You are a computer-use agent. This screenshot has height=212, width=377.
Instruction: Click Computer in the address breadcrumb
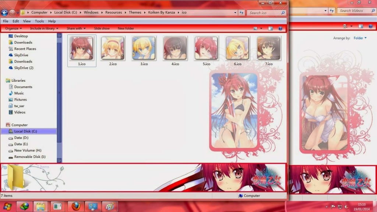click(x=39, y=12)
